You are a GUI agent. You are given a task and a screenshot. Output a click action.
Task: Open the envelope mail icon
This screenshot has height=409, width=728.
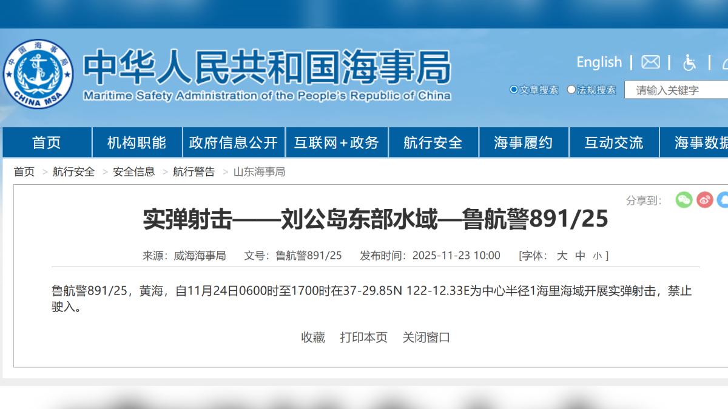pyautogui.click(x=651, y=62)
